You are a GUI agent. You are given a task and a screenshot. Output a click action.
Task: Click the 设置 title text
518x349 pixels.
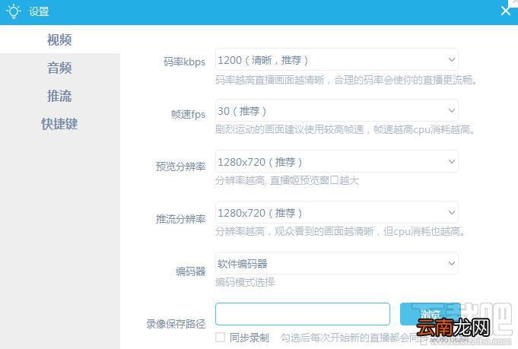point(39,11)
